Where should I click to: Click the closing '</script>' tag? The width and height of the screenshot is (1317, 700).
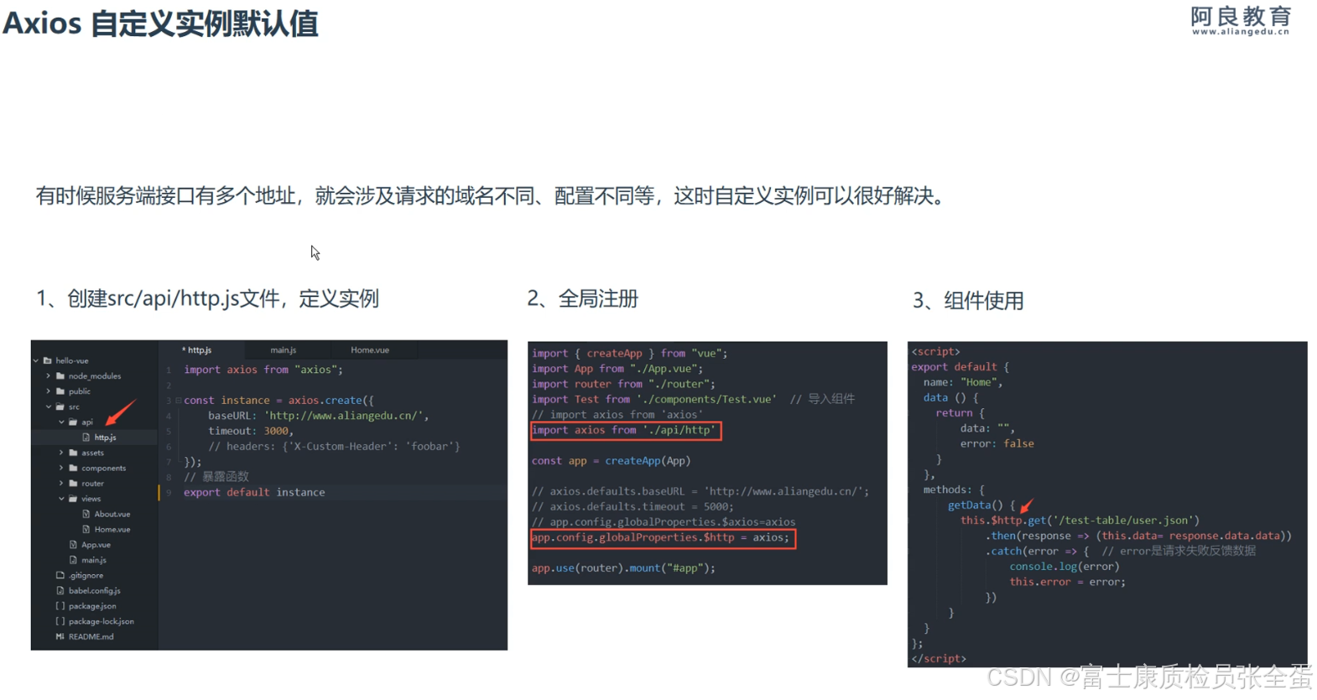click(939, 659)
